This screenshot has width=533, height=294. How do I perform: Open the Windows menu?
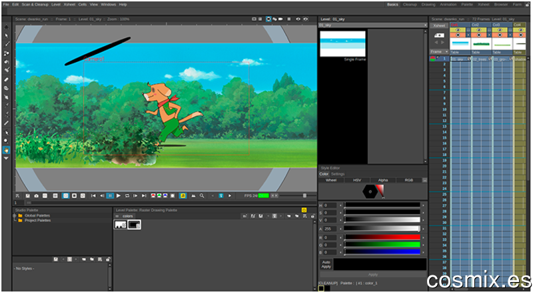[x=109, y=5]
